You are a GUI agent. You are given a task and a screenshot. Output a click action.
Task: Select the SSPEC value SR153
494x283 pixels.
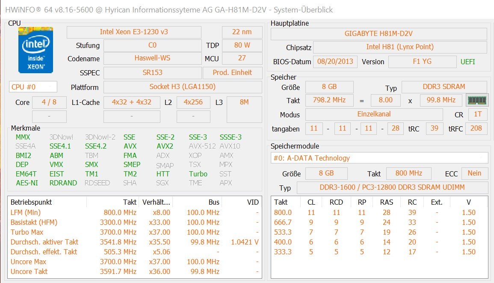pos(153,72)
